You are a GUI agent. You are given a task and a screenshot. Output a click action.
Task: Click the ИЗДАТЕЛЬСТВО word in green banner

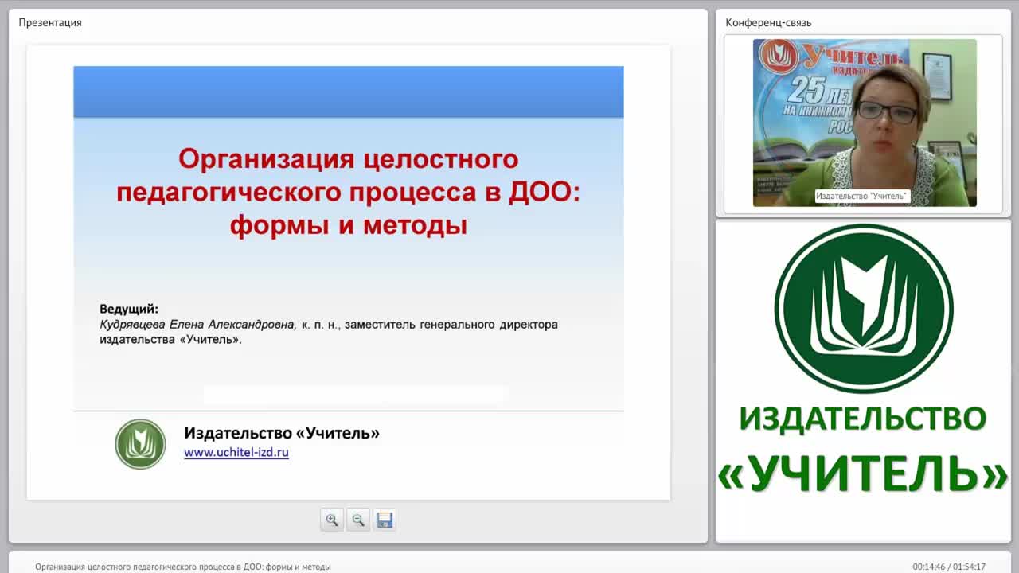[863, 419]
